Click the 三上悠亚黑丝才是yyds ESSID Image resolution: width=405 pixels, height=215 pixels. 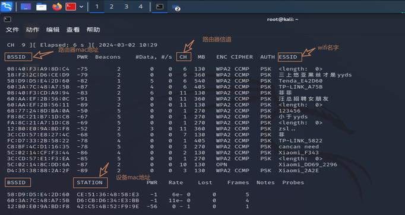coord(315,75)
